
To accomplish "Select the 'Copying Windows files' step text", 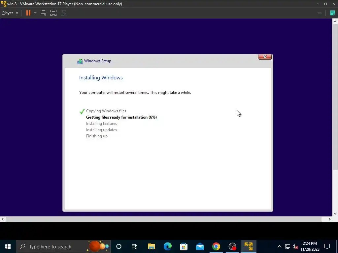I will 106,111.
